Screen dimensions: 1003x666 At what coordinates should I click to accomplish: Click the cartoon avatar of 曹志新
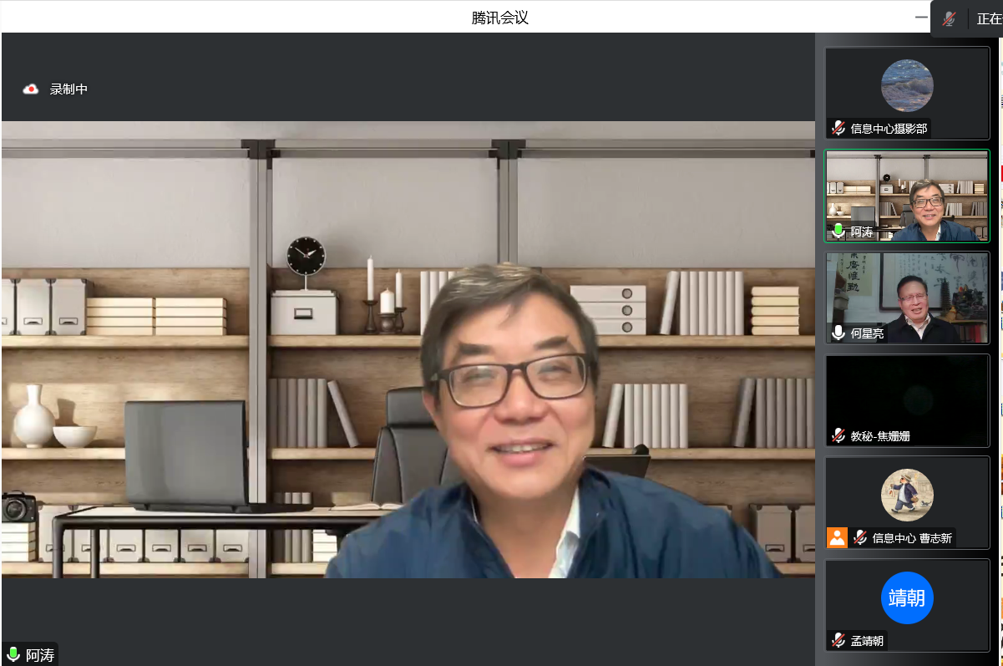[907, 495]
